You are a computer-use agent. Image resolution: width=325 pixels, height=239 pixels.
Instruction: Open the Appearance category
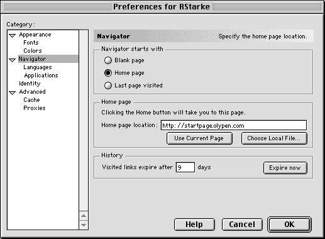pyautogui.click(x=35, y=35)
